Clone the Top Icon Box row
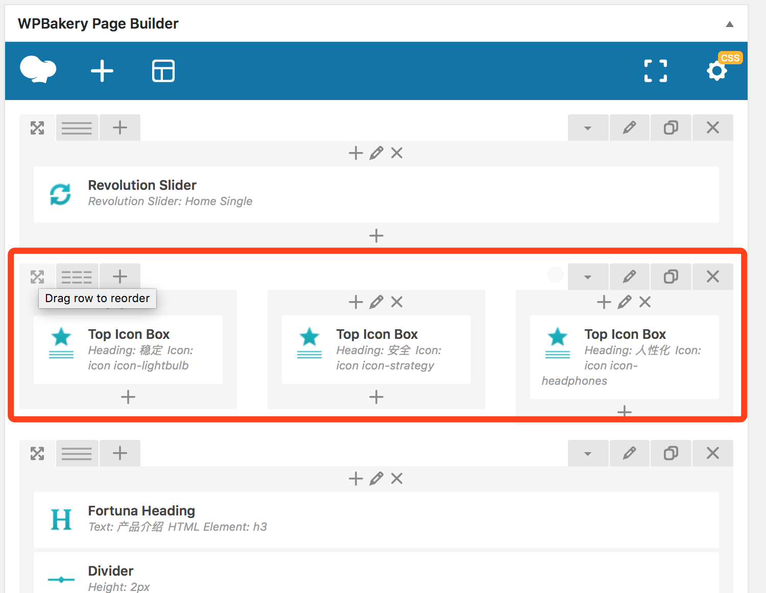Screen dimensions: 766x593 (x=671, y=277)
